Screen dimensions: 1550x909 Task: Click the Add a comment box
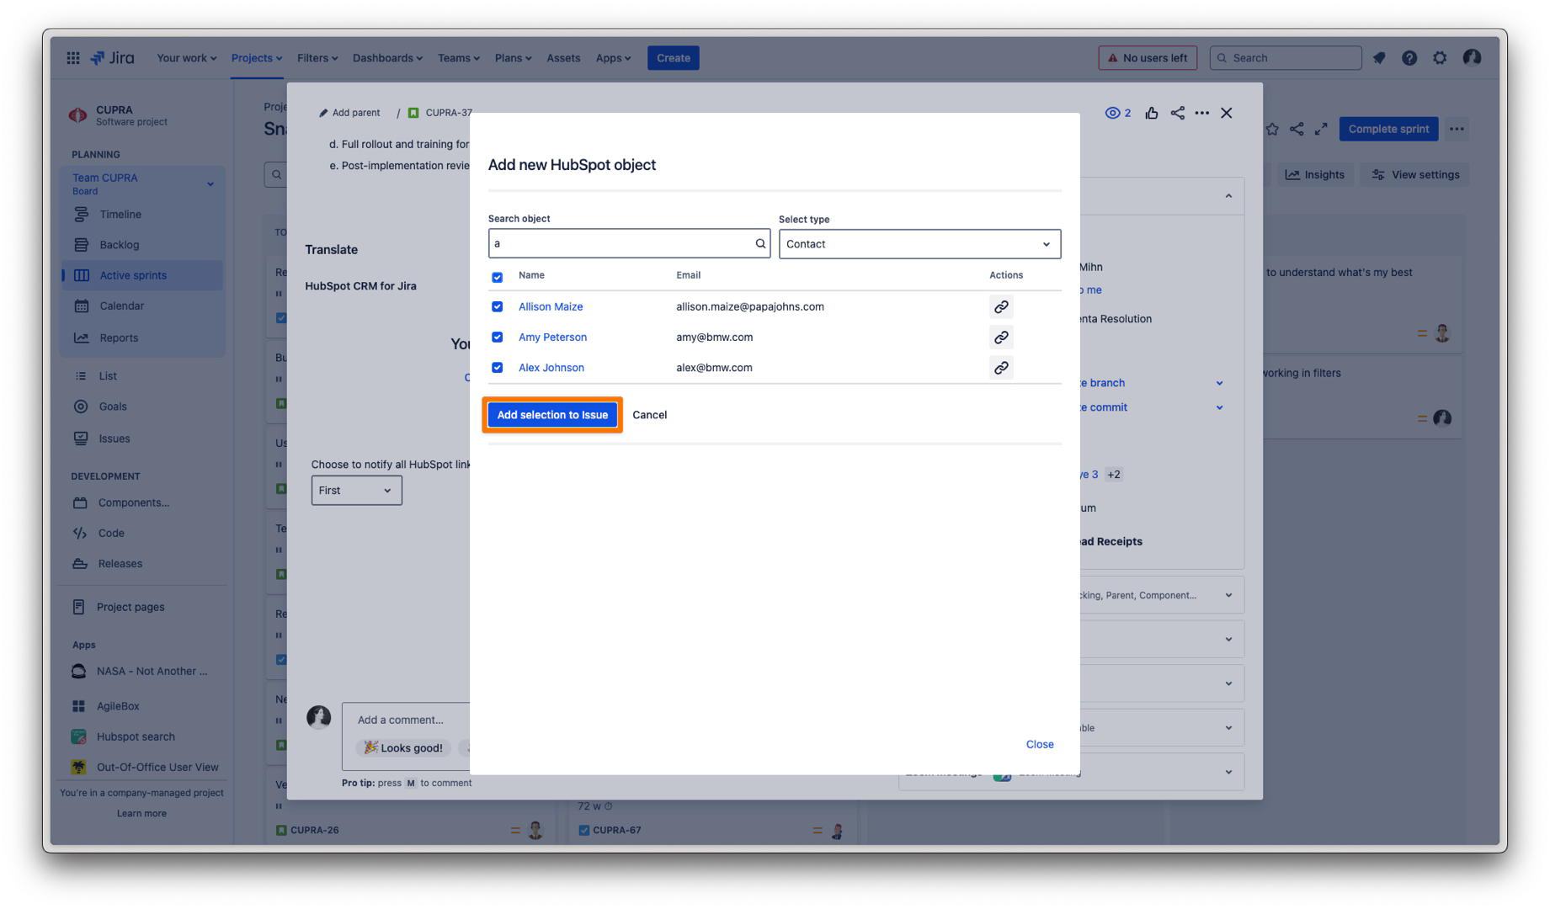click(406, 720)
